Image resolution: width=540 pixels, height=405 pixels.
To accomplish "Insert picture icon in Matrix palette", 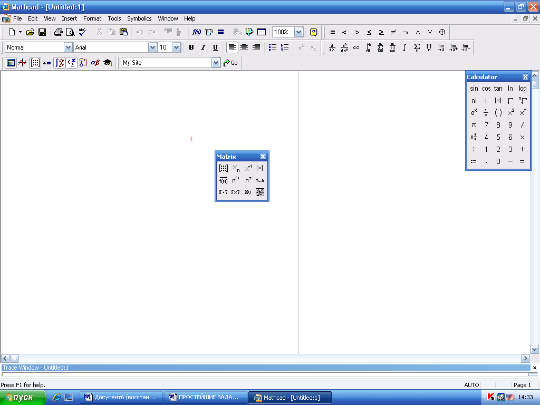I will pyautogui.click(x=260, y=192).
